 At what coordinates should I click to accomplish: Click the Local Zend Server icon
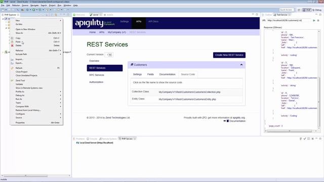tap(77, 143)
